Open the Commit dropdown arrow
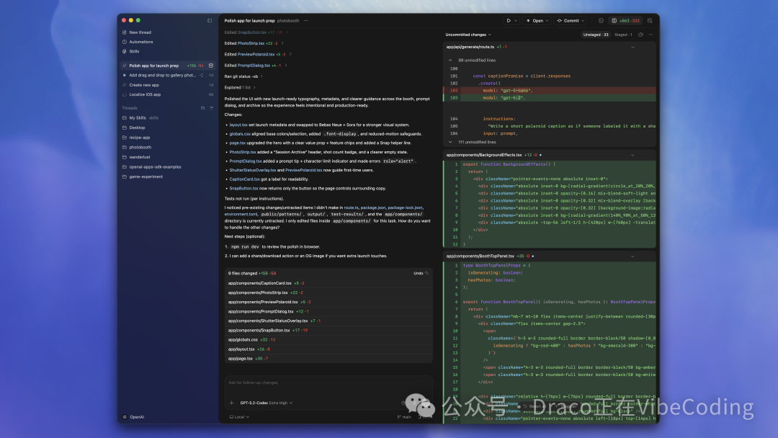The image size is (778, 438). 583,20
